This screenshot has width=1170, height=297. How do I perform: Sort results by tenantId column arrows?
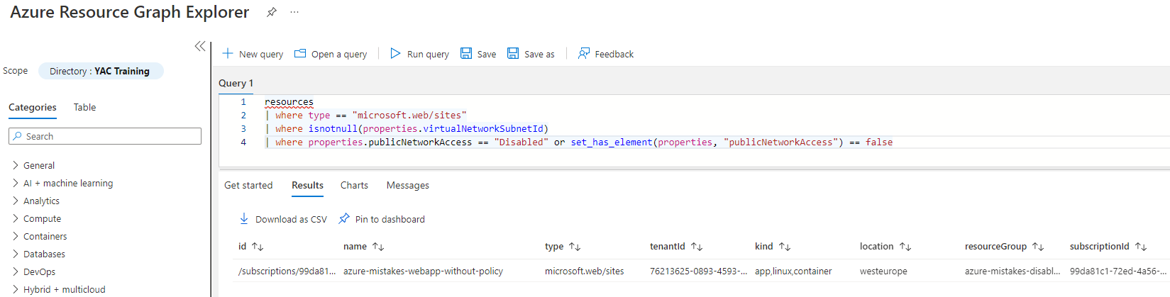697,247
